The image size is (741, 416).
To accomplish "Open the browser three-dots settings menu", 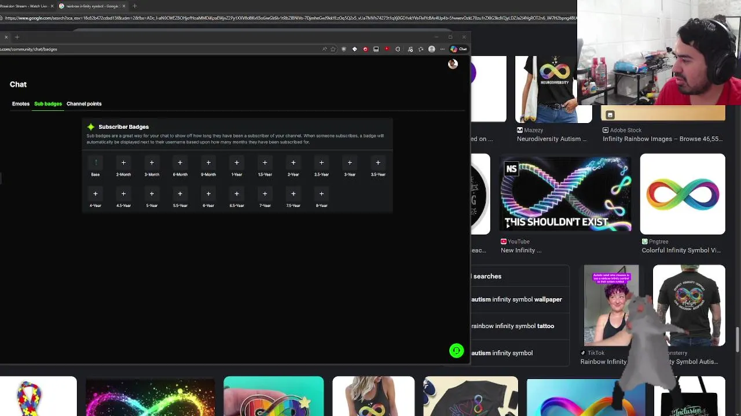I will coord(442,49).
